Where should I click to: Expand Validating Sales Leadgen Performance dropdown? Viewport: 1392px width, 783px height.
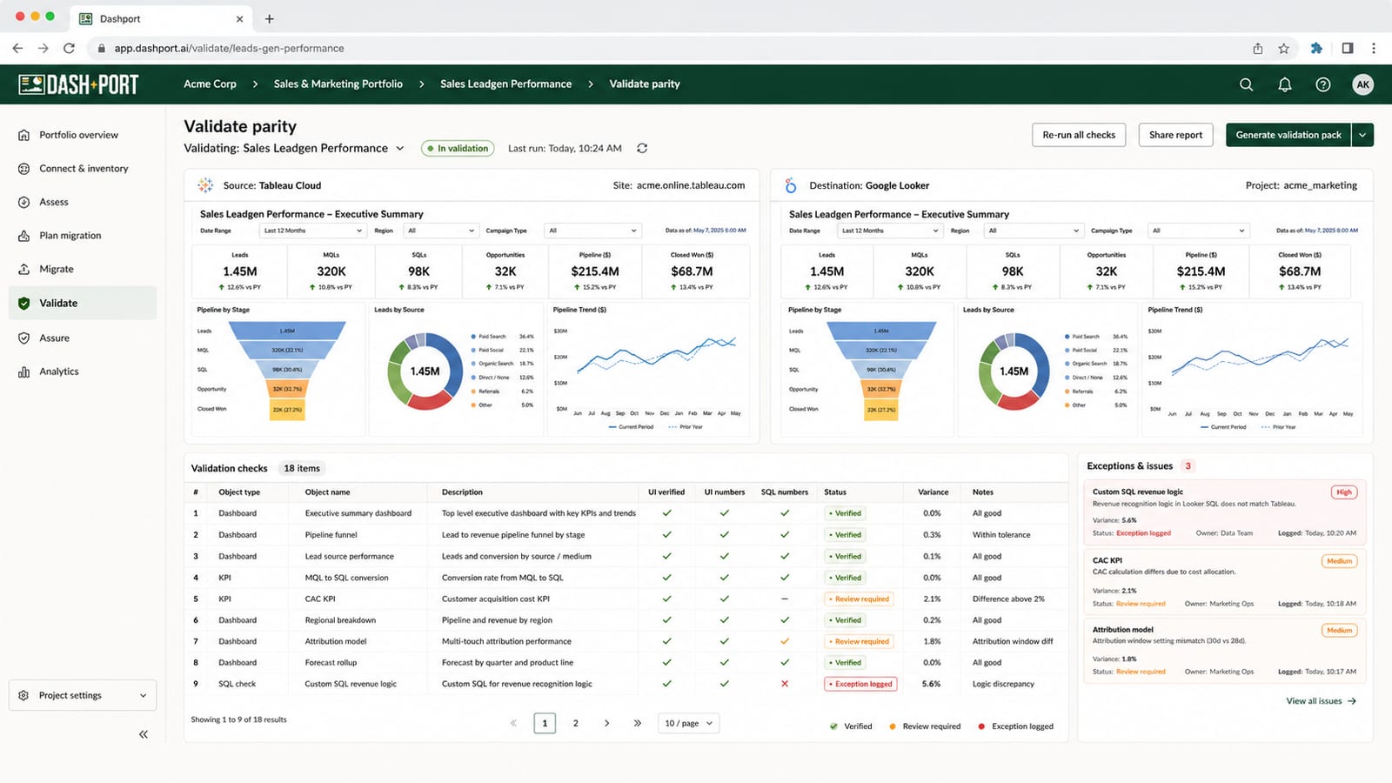click(400, 149)
